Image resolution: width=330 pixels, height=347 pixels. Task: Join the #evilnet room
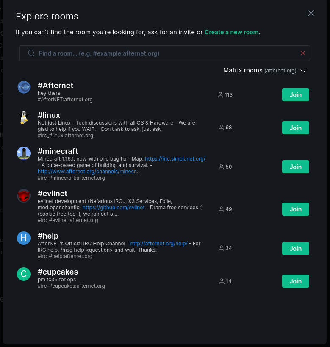(x=296, y=209)
